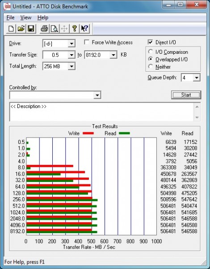Expand the Controlled by dropdown
This screenshot has height=269, width=210.
click(x=97, y=95)
